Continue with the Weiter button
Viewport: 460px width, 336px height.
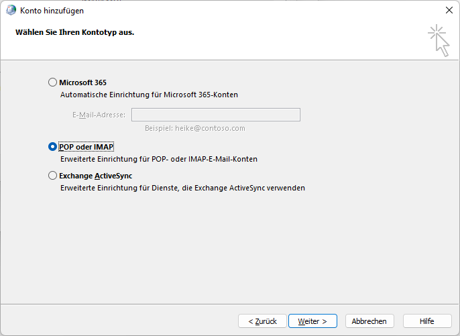312,321
